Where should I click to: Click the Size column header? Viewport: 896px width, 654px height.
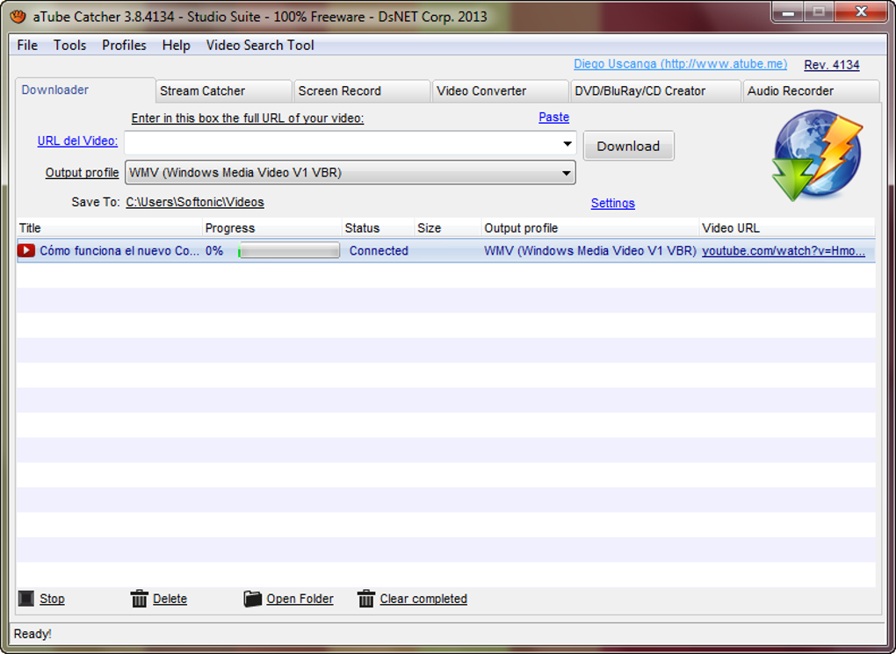click(447, 228)
